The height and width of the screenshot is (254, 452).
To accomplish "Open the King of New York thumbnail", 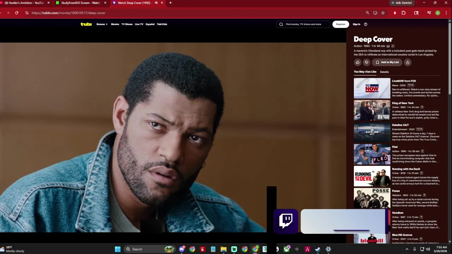I will (x=372, y=110).
